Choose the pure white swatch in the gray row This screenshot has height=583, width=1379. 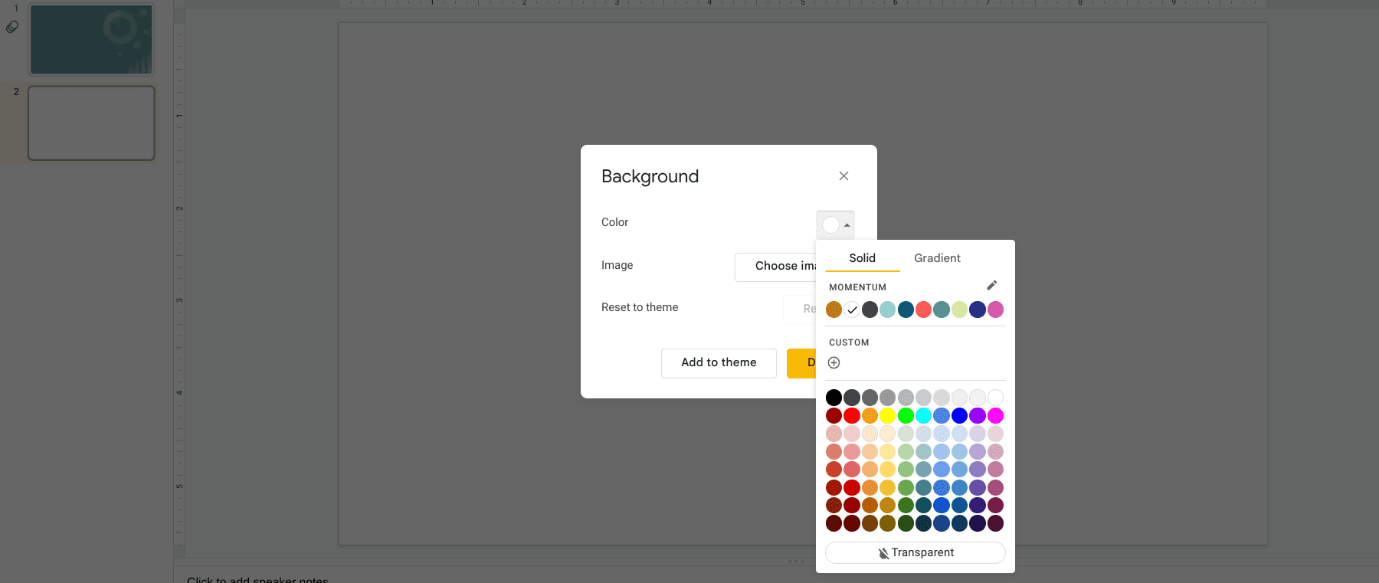[x=995, y=398]
